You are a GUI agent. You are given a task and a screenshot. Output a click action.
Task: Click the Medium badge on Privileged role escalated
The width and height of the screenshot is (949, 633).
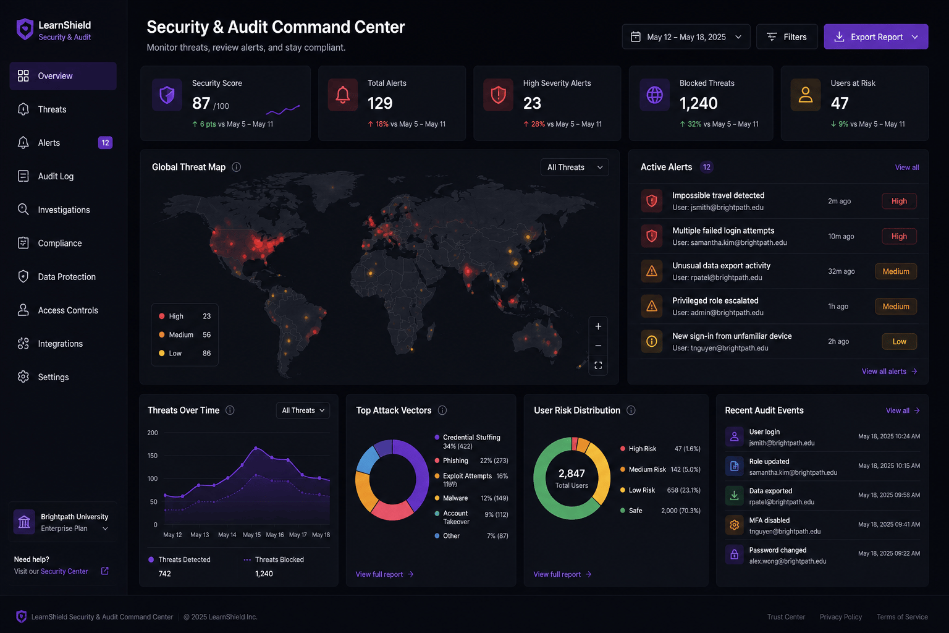pos(896,307)
